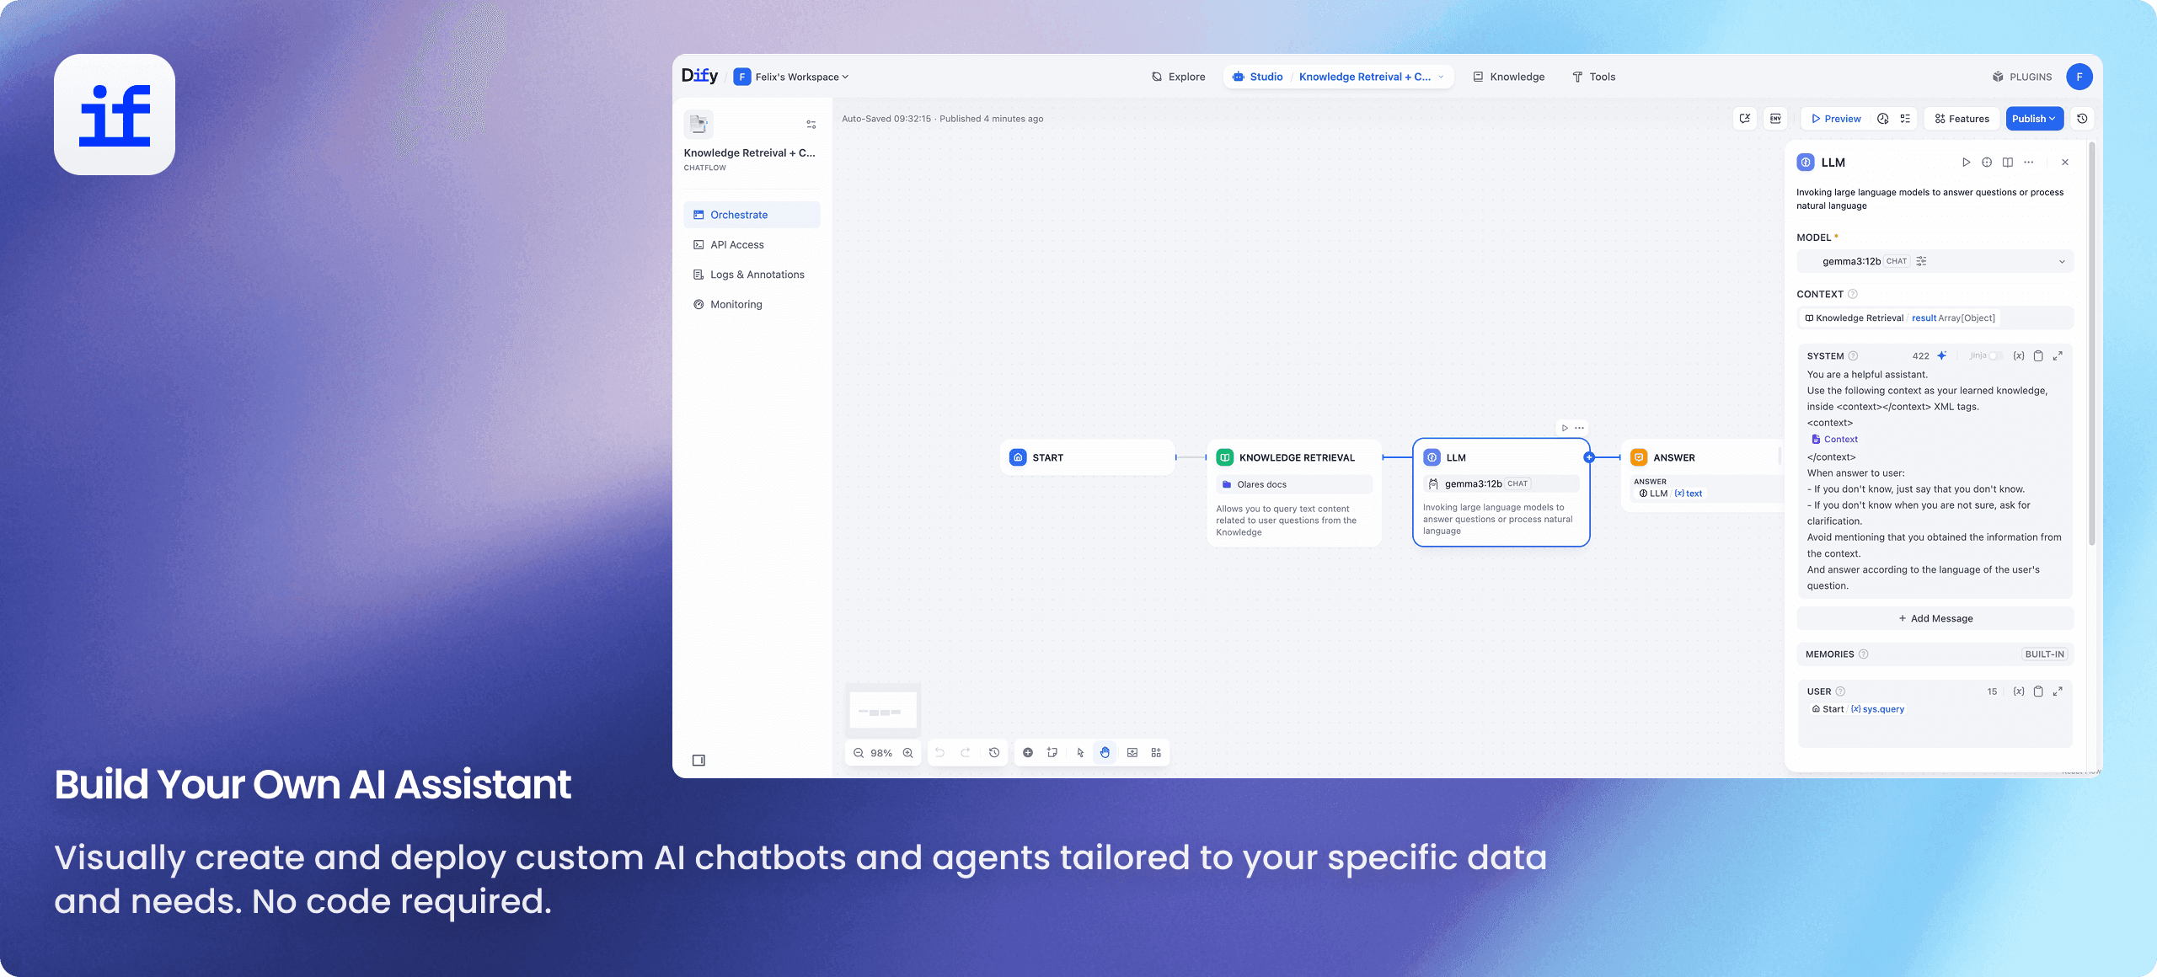Open the Features panel
This screenshot has height=977, width=2157.
(1962, 119)
